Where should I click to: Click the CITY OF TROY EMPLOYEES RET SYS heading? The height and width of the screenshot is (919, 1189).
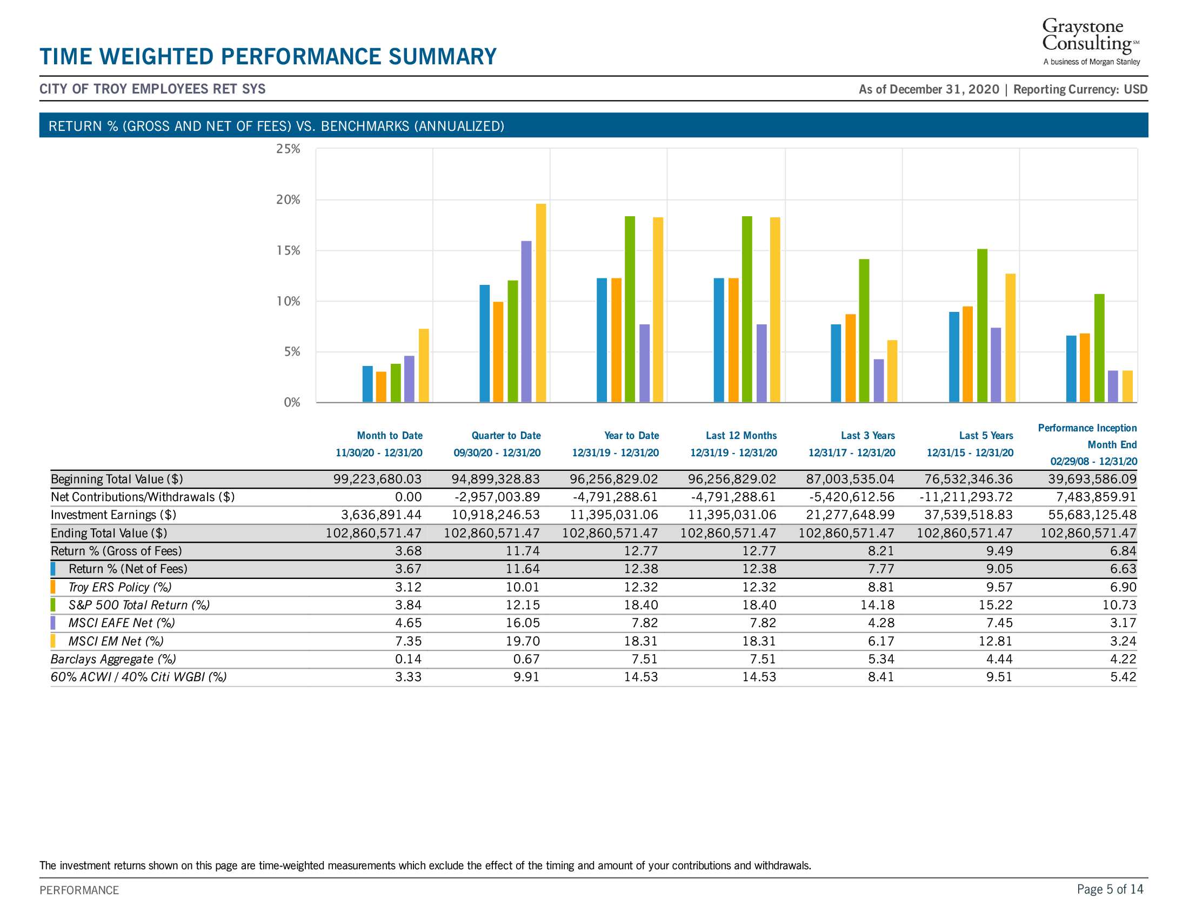click(152, 89)
